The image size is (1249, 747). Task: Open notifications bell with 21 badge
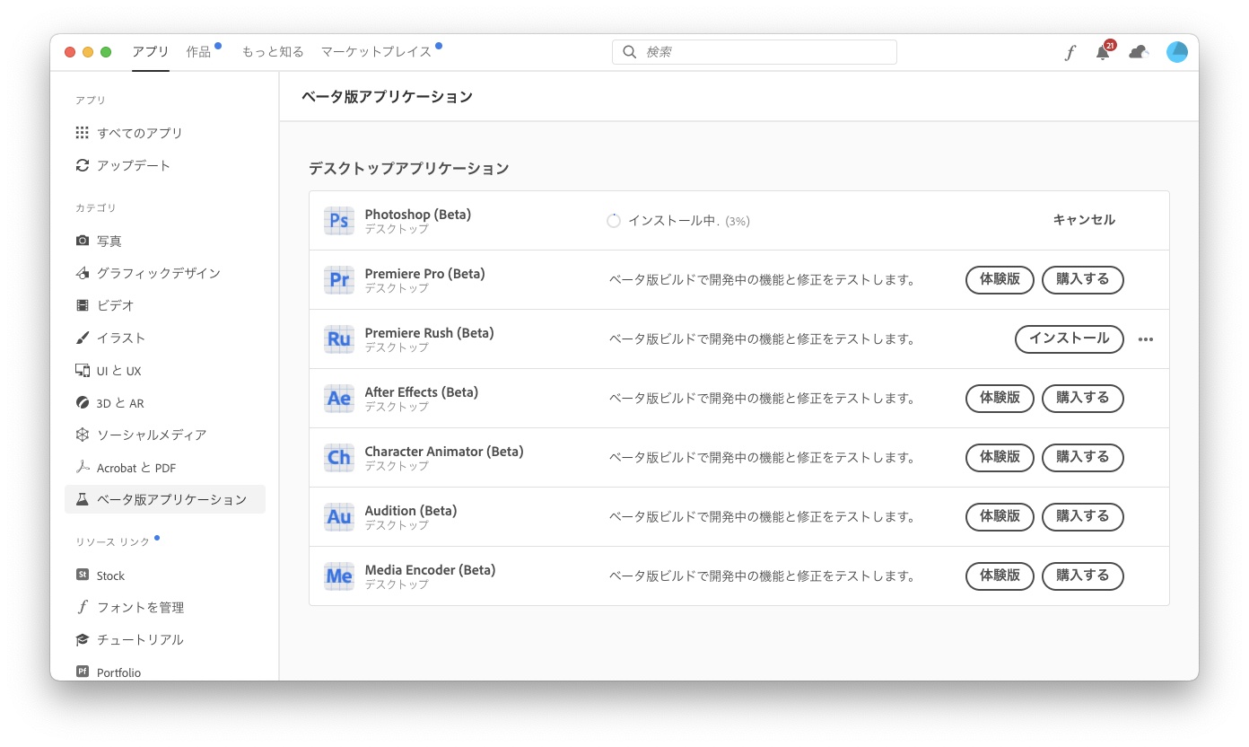coord(1104,51)
